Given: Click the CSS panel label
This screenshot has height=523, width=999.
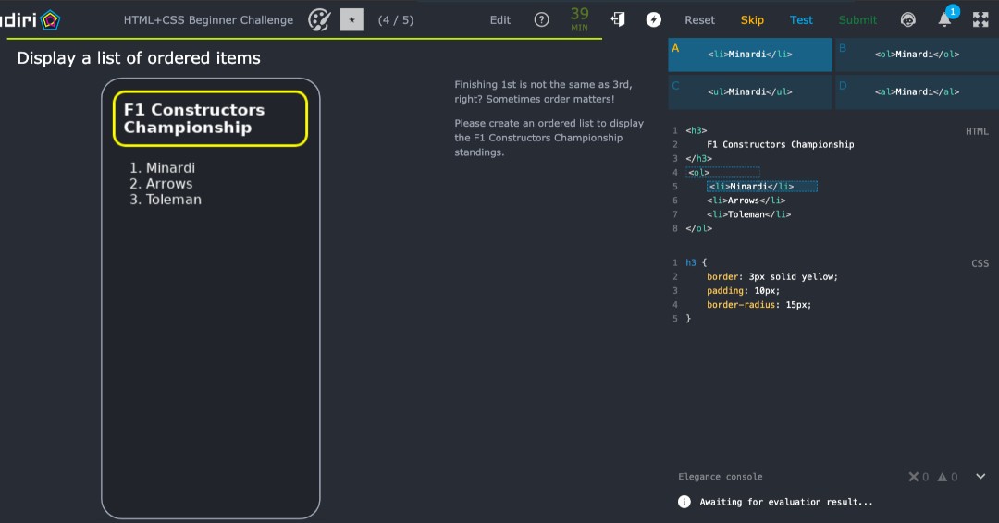Looking at the screenshot, I should [x=980, y=263].
